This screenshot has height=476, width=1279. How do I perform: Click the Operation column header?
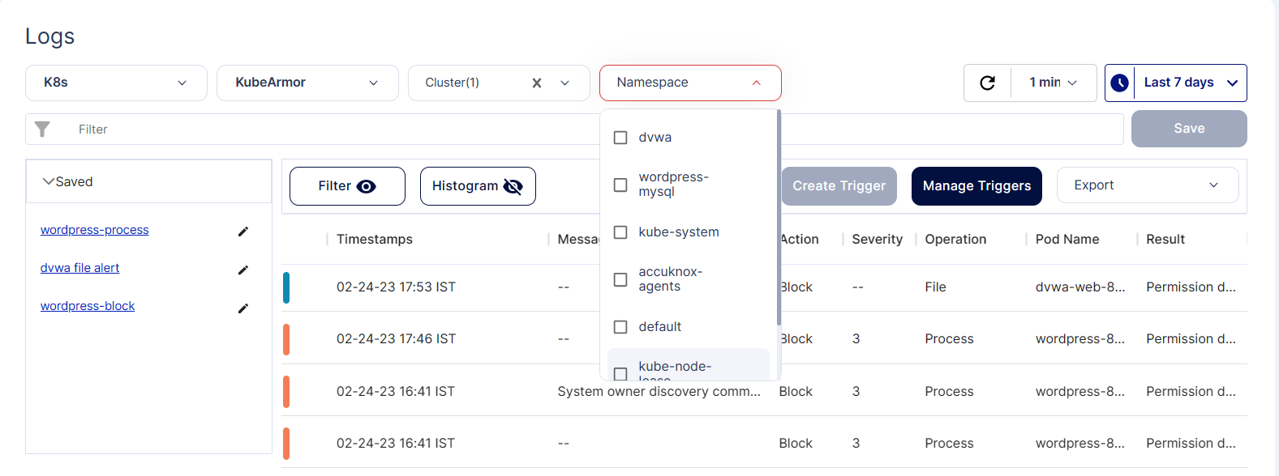point(955,240)
